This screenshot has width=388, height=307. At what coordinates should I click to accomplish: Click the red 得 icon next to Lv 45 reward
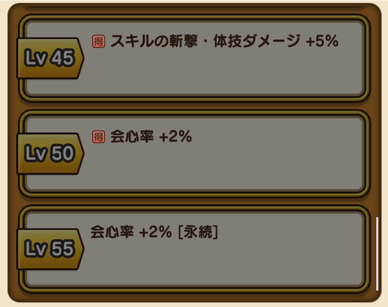pyautogui.click(x=98, y=42)
